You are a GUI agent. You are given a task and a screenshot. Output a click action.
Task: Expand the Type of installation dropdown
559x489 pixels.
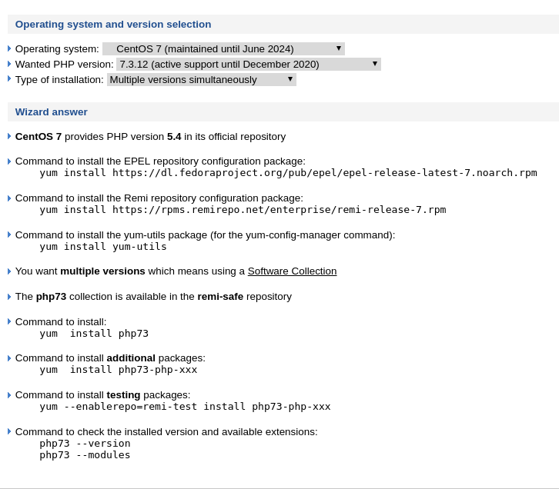click(201, 79)
